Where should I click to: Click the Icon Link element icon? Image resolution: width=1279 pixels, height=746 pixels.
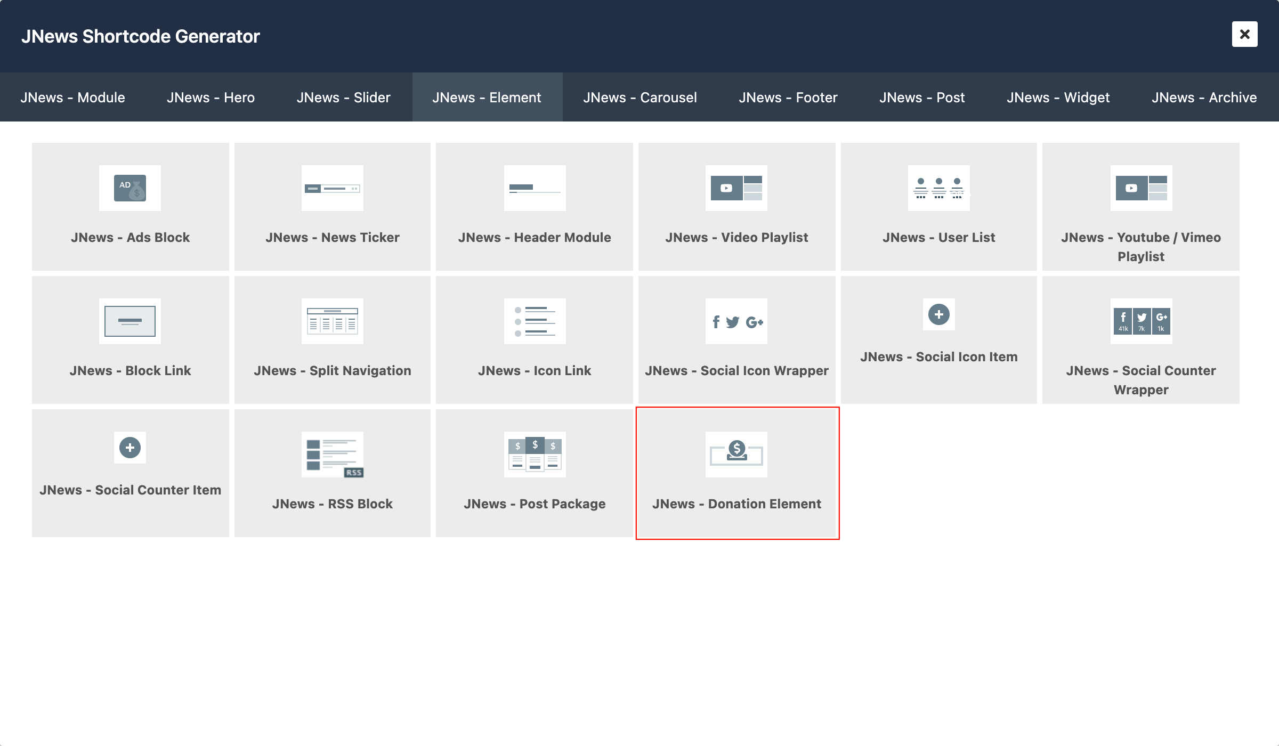pos(535,321)
